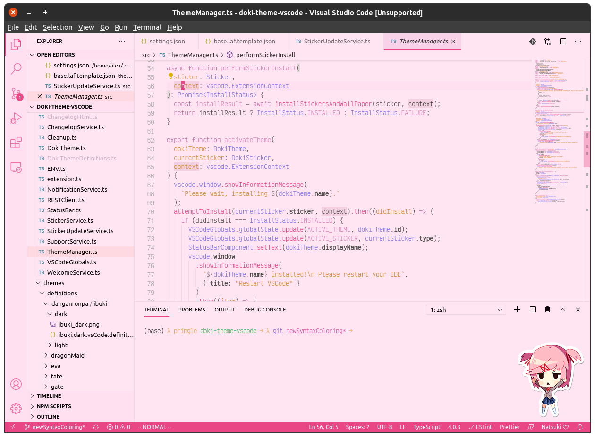Change indentation via Spaces: 2
The width and height of the screenshot is (595, 437).
[x=357, y=427]
